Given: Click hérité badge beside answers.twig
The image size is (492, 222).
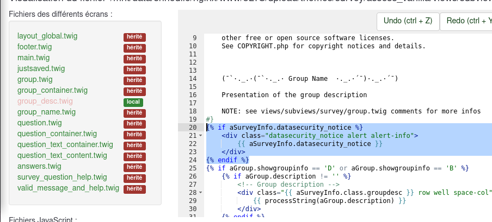Looking at the screenshot, I should tap(134, 167).
